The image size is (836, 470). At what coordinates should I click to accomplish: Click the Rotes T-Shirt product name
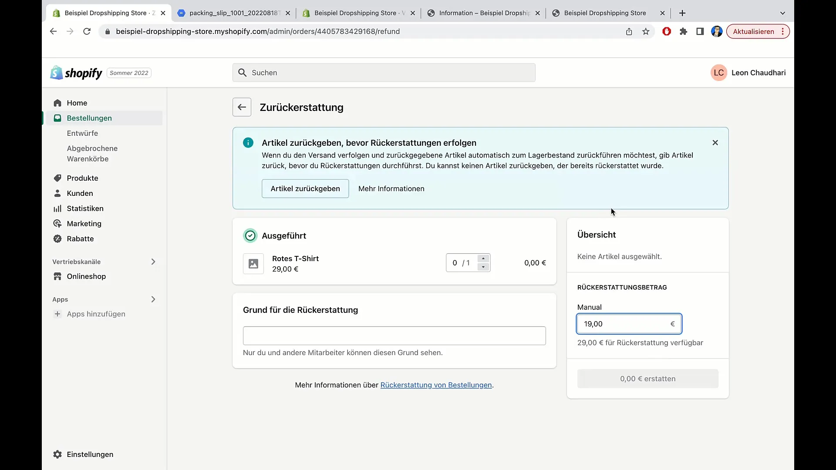point(295,258)
